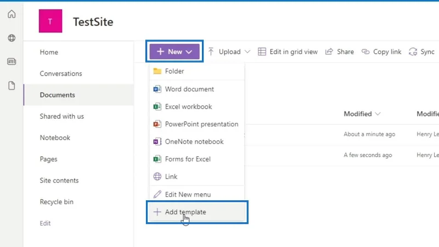Open the My files page icon in the app bar

[x=12, y=86]
